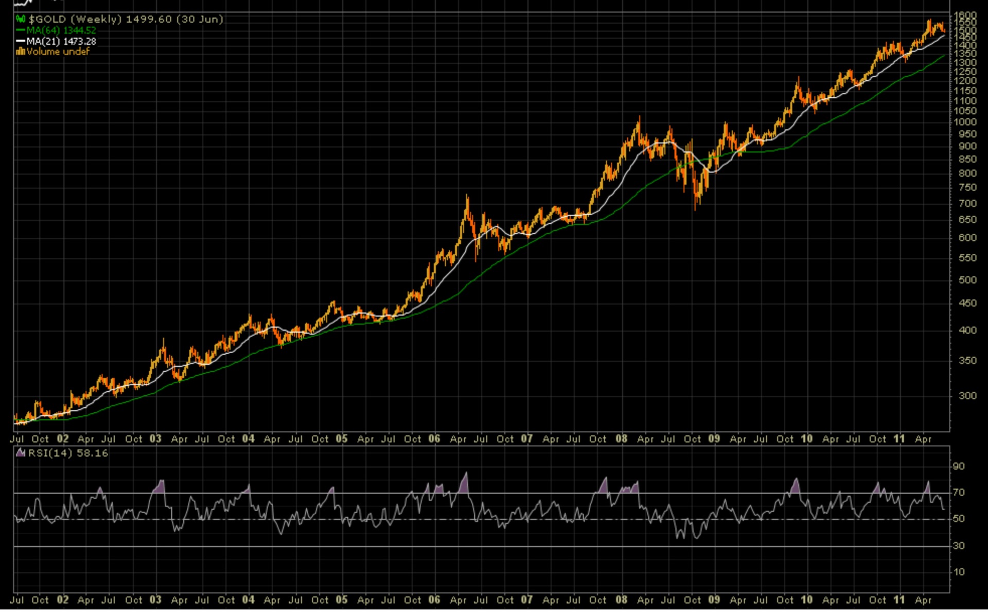Click the 300 price axis label
This screenshot has height=612, width=988.
click(967, 396)
